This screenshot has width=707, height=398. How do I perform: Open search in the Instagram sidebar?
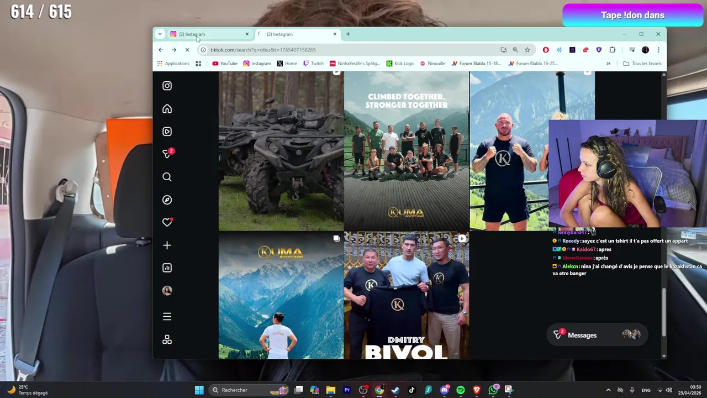[x=167, y=177]
